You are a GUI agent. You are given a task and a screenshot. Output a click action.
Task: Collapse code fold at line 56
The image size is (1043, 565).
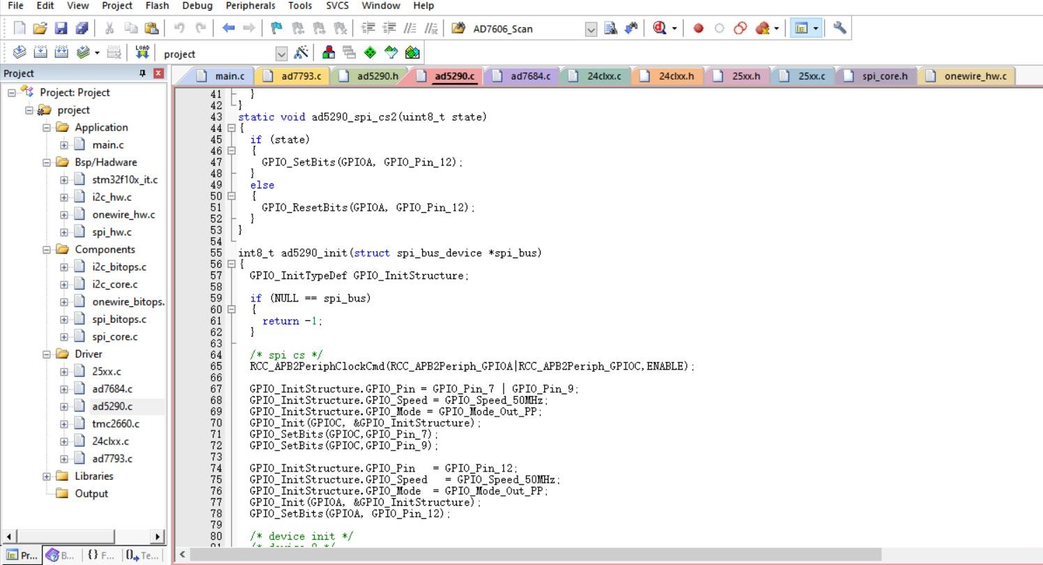(232, 264)
